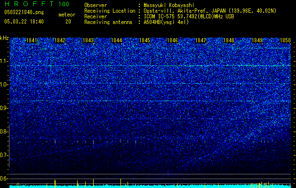The height and width of the screenshot is (188, 296).
Task: Click the HROFFT 1.00 program title
Action: (x=37, y=4)
